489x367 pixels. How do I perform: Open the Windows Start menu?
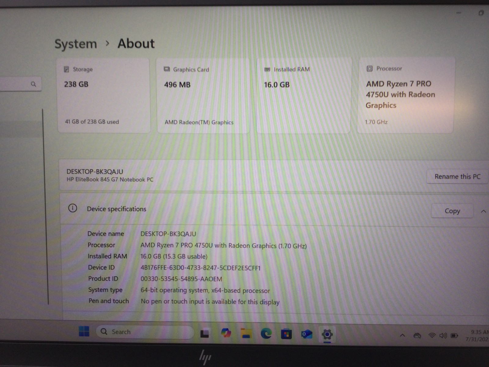coord(84,331)
